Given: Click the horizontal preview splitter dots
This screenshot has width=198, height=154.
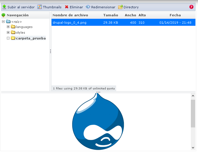Looking at the screenshot, I should pos(98,92).
